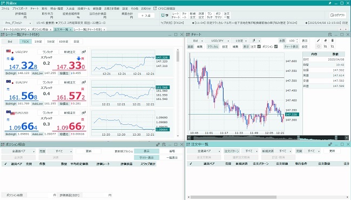The height and width of the screenshot is (200, 351).
Task: Open the ワンタッチ toolbar shortcut
Action: [x=210, y=15]
